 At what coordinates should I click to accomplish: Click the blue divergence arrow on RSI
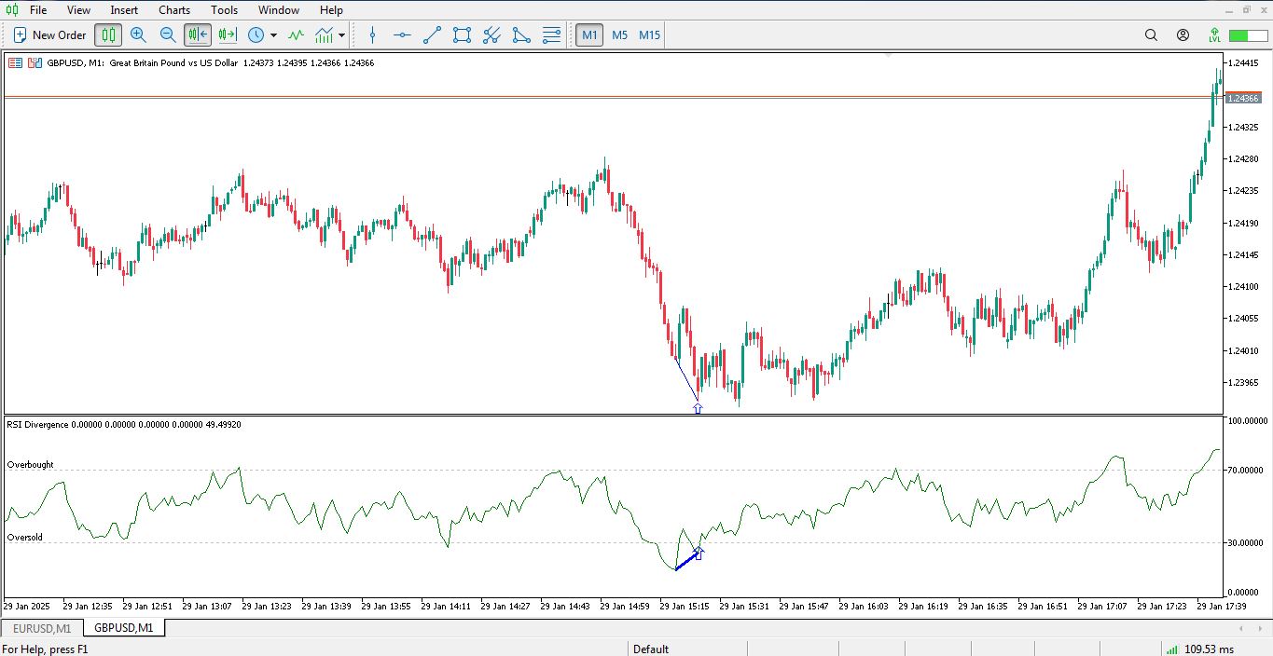click(x=699, y=553)
